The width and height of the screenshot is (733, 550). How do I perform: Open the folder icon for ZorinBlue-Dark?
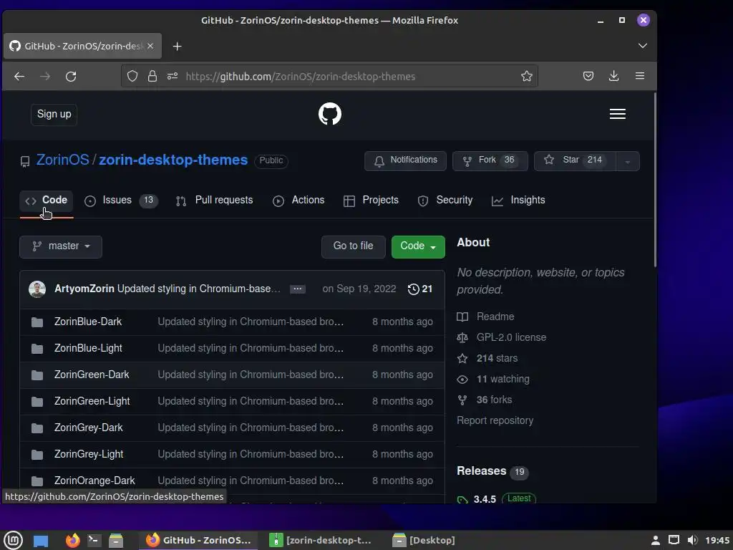pos(37,322)
